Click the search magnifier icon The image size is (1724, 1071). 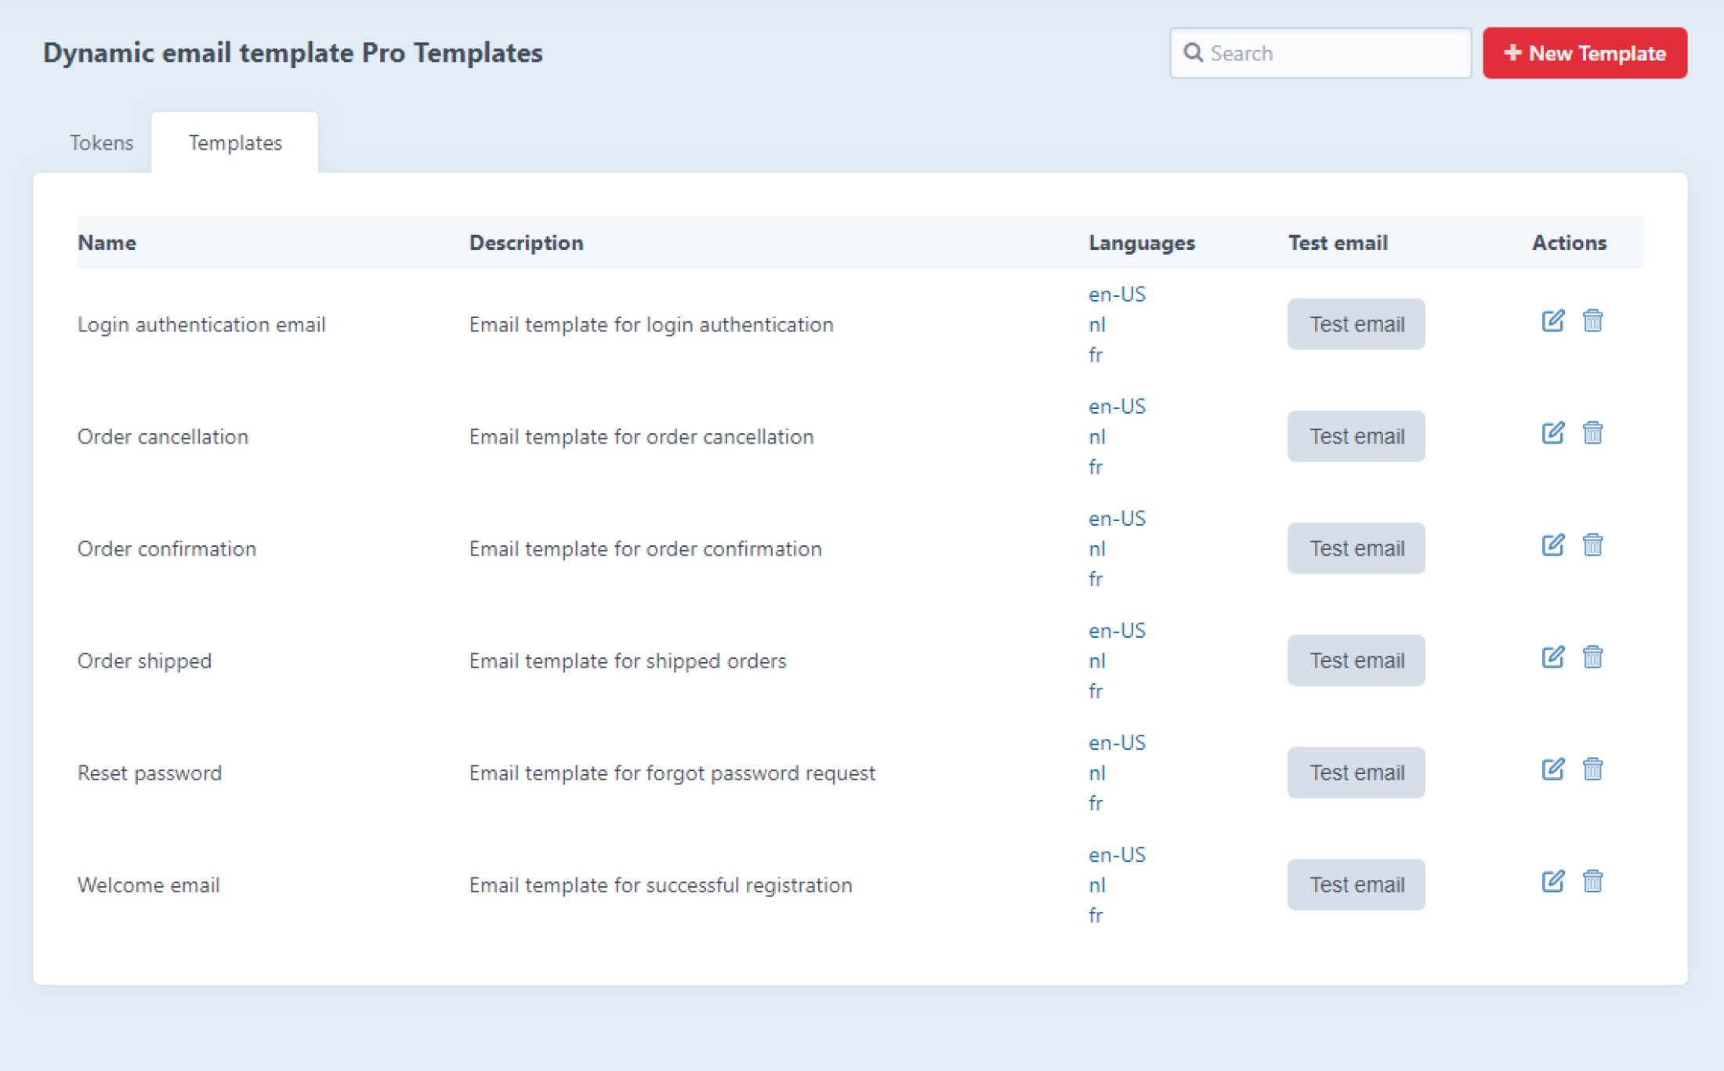(x=1193, y=52)
